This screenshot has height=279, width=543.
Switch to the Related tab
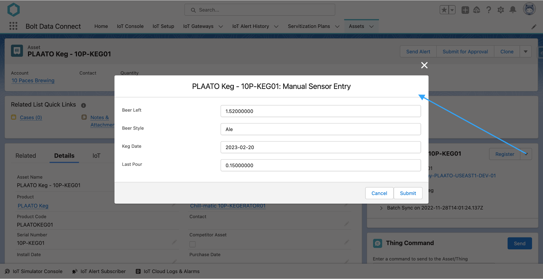click(26, 156)
